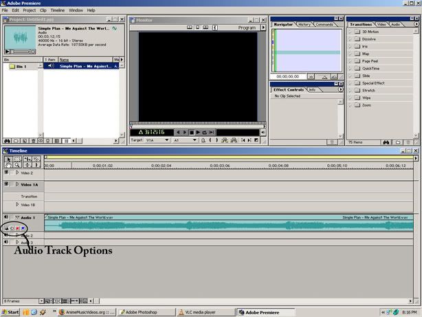This screenshot has height=317, width=422.
Task: Switch to VLC media player in taskbar
Action: tap(206, 312)
